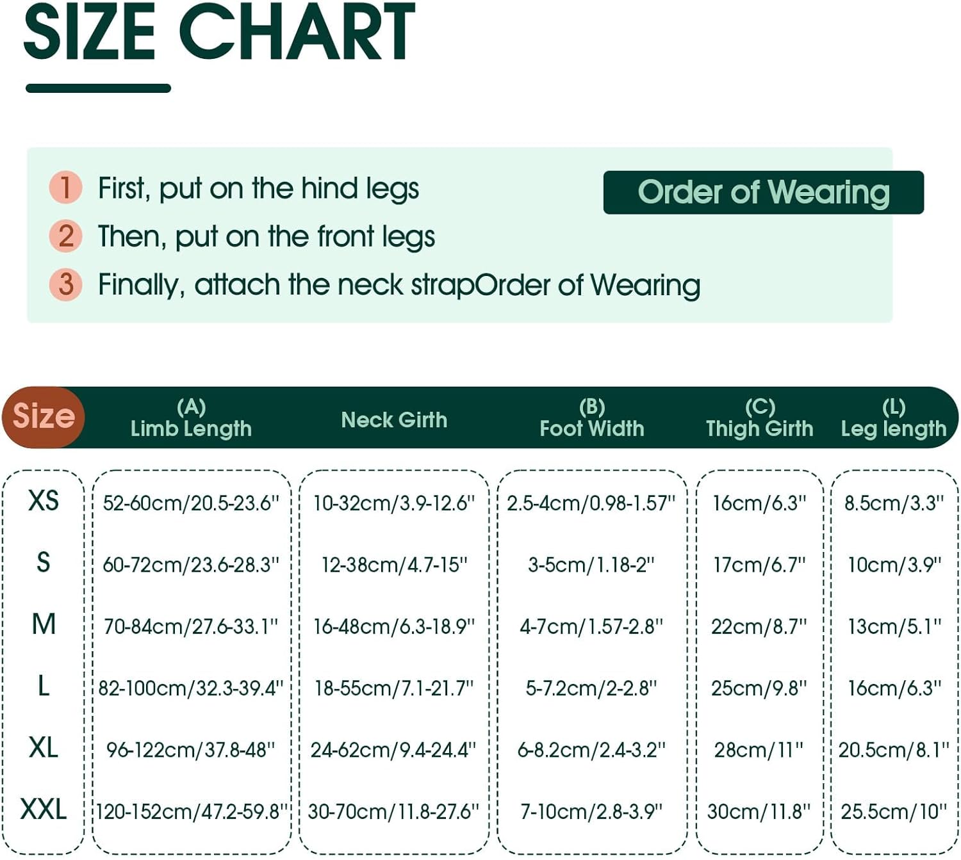Click the orange Size header badge

point(44,417)
